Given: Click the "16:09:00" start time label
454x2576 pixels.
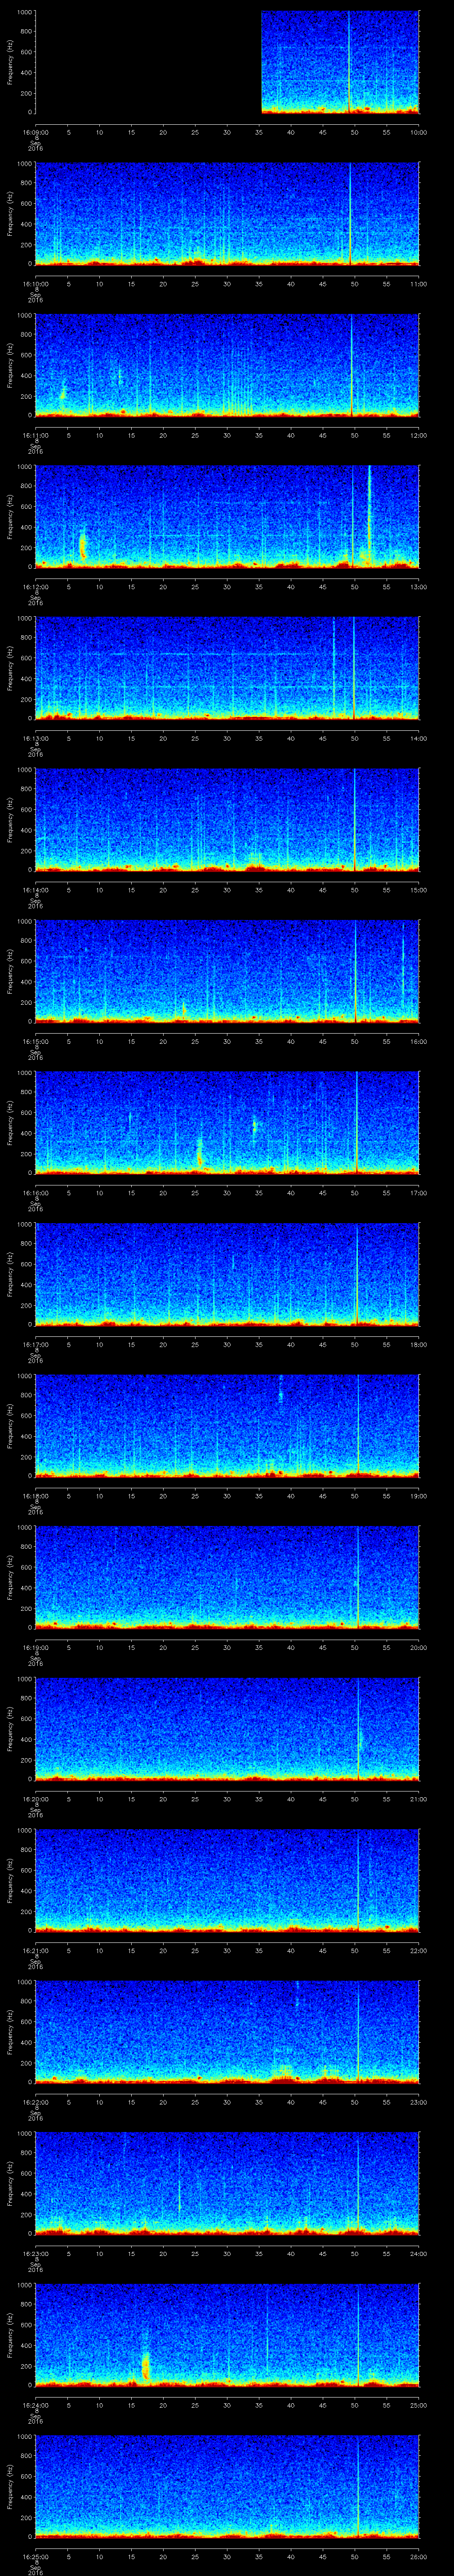Looking at the screenshot, I should [35, 132].
